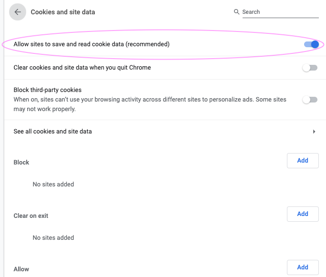The image size is (326, 277).
Task: Click the search magnifier icon
Action: pos(236,12)
